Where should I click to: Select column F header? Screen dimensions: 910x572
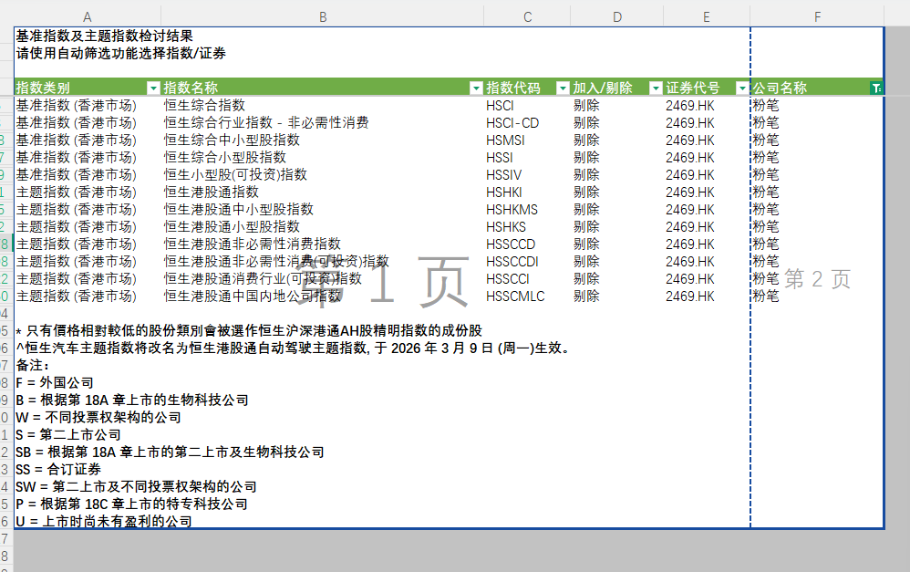tap(817, 16)
